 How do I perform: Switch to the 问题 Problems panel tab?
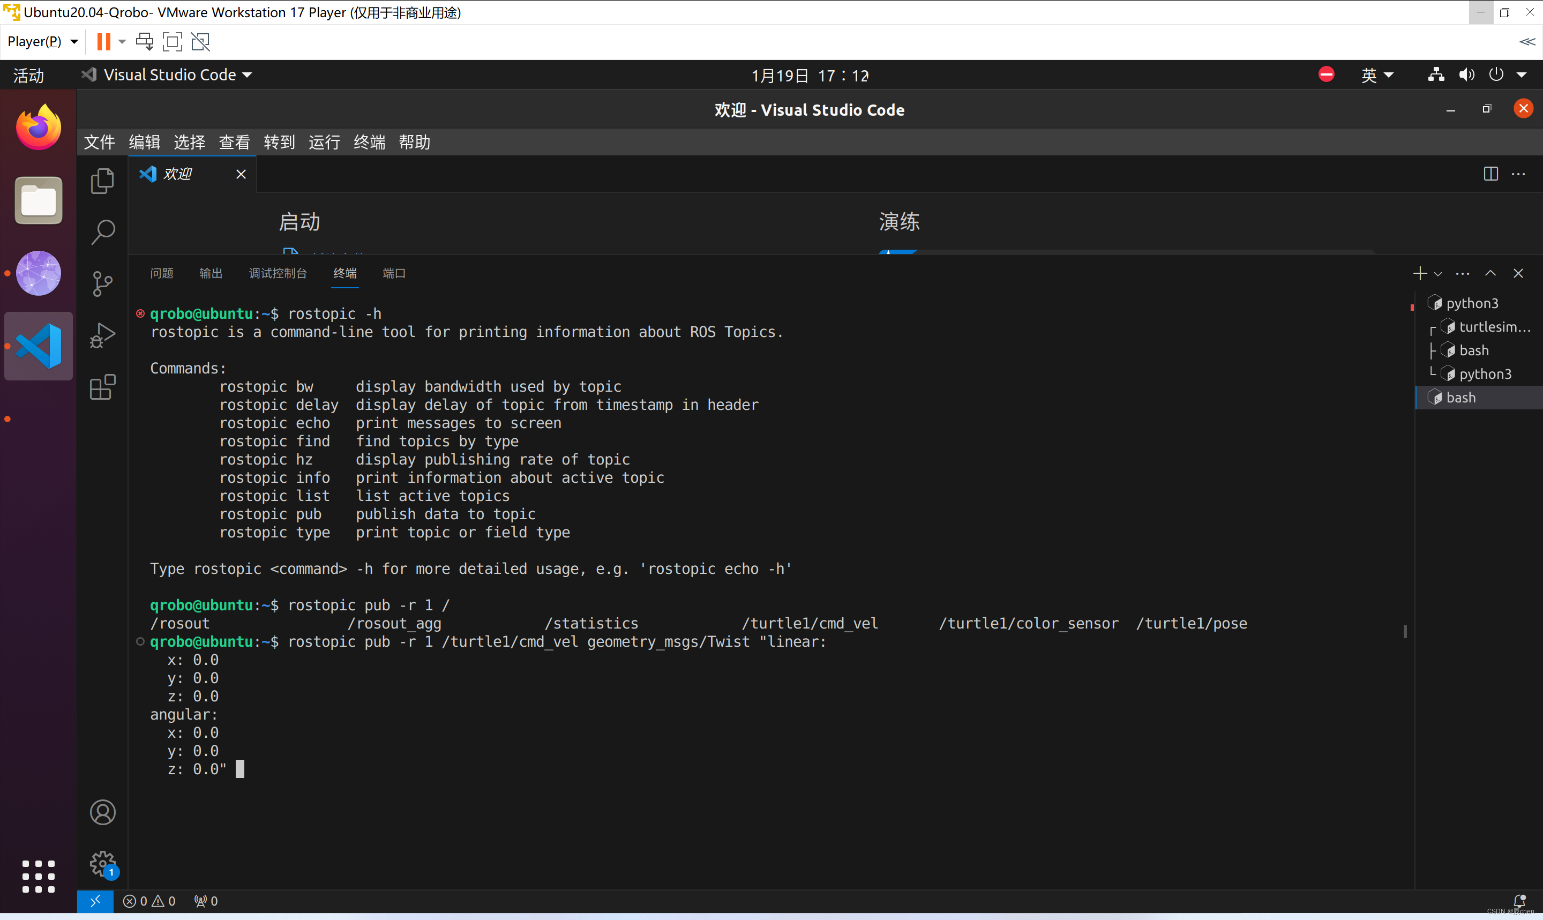click(x=162, y=273)
